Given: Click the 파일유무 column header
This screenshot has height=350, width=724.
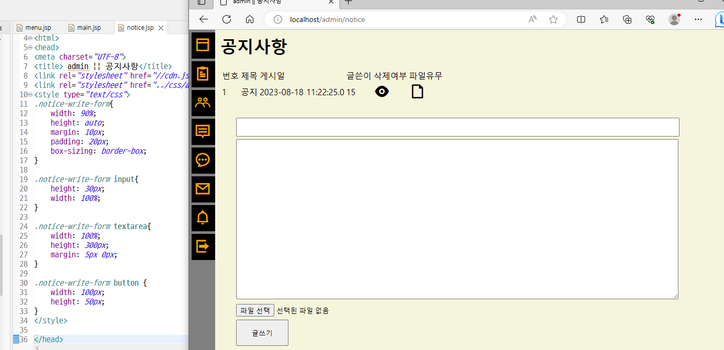Looking at the screenshot, I should pyautogui.click(x=426, y=76).
